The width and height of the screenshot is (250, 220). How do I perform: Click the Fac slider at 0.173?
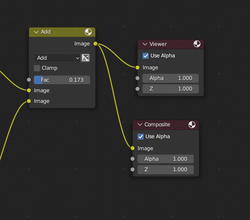(x=62, y=80)
